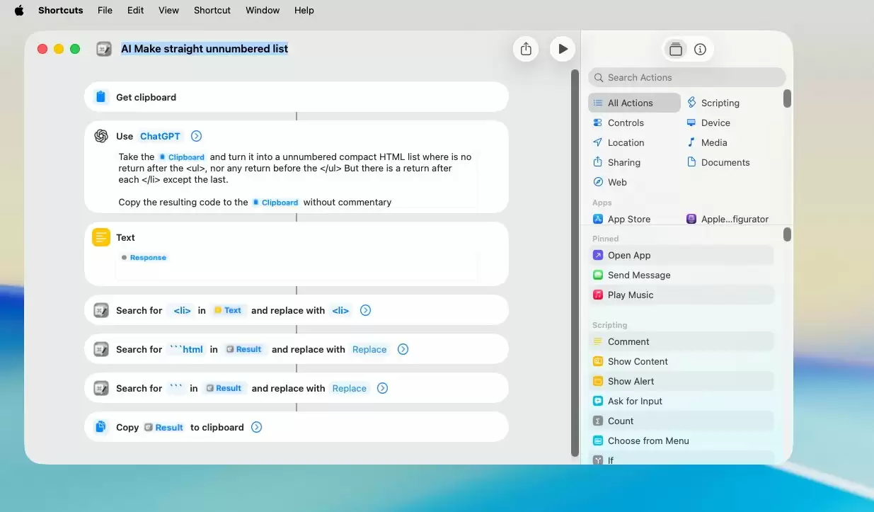The image size is (874, 512).
Task: Run the shortcut with the play icon
Action: (563, 49)
